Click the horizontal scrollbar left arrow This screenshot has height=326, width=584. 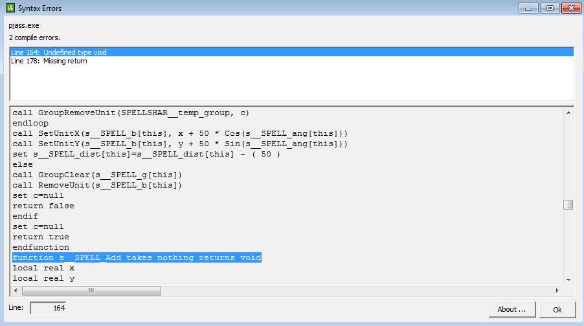click(x=16, y=290)
